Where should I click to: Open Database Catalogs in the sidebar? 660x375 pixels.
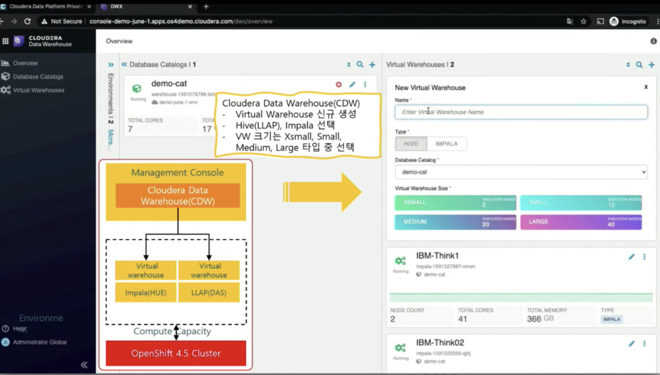click(38, 76)
